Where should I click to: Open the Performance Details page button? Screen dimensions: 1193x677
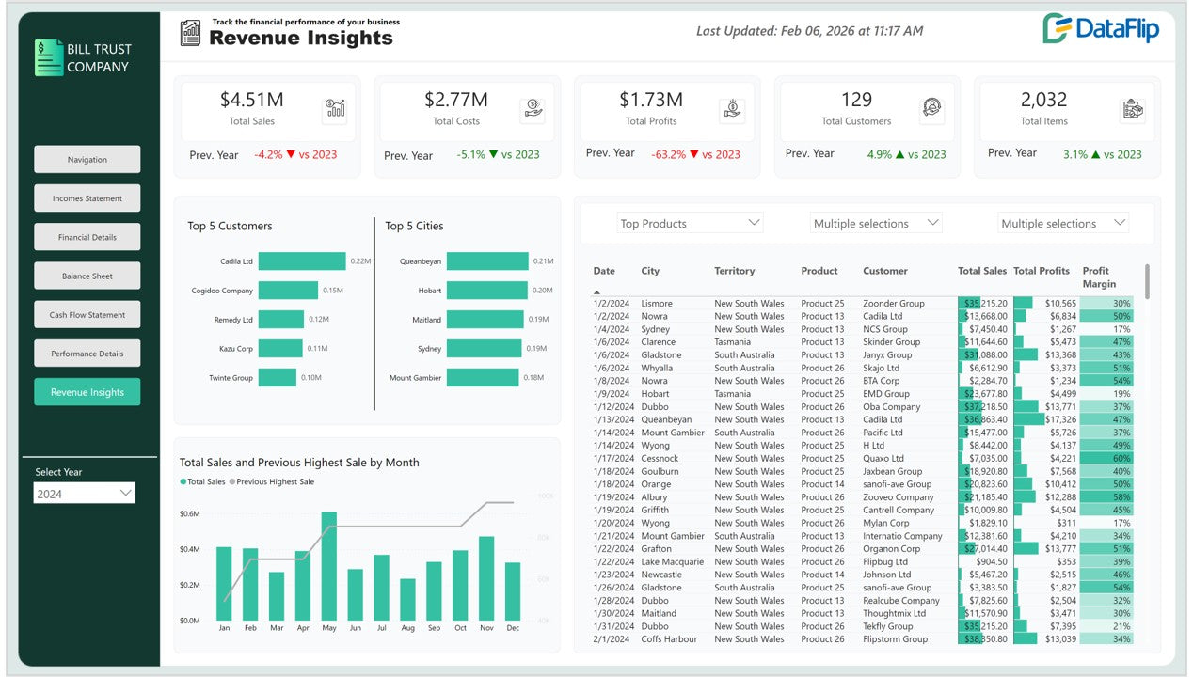[x=87, y=354]
